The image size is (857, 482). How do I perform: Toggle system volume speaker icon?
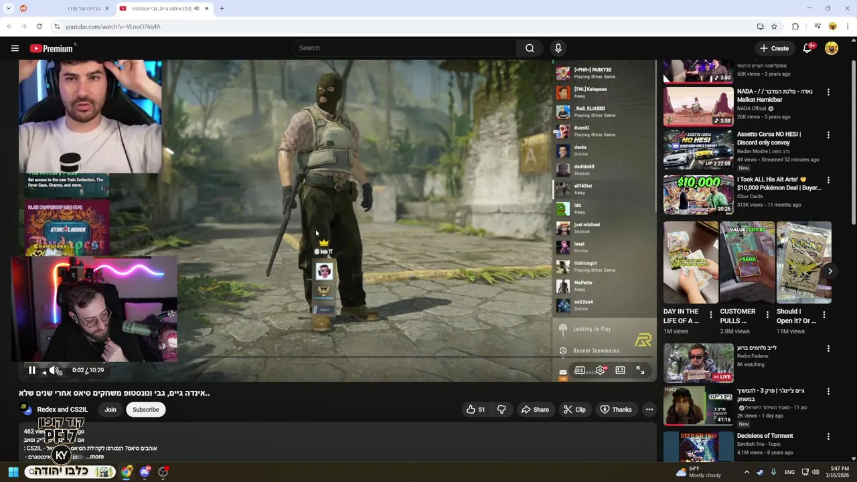coord(815,472)
